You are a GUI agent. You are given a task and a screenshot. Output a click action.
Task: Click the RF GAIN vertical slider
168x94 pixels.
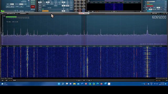click(29, 3)
